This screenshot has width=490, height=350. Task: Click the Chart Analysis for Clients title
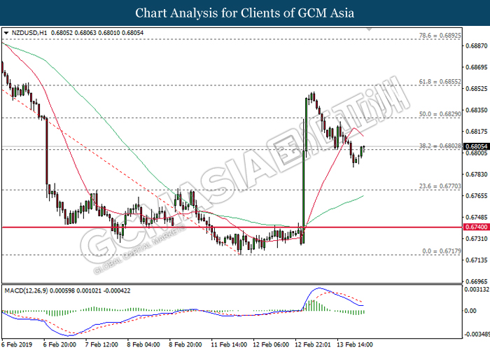click(x=245, y=13)
